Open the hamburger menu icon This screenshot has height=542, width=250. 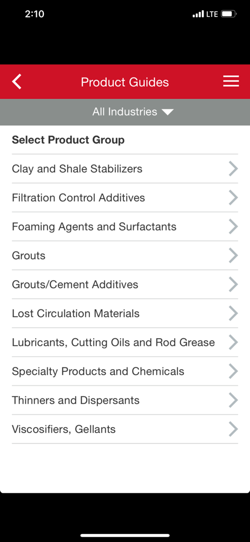pos(231,82)
